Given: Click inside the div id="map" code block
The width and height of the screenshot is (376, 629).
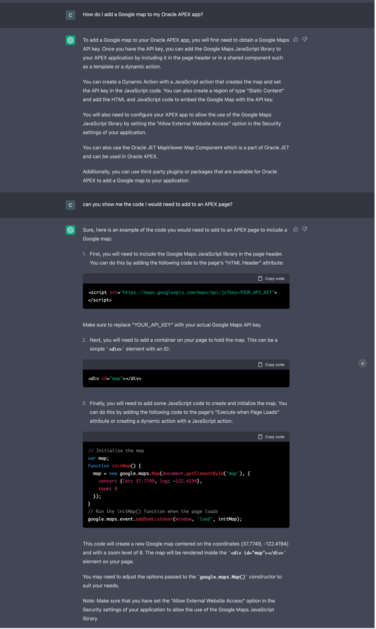Looking at the screenshot, I should click(x=115, y=379).
